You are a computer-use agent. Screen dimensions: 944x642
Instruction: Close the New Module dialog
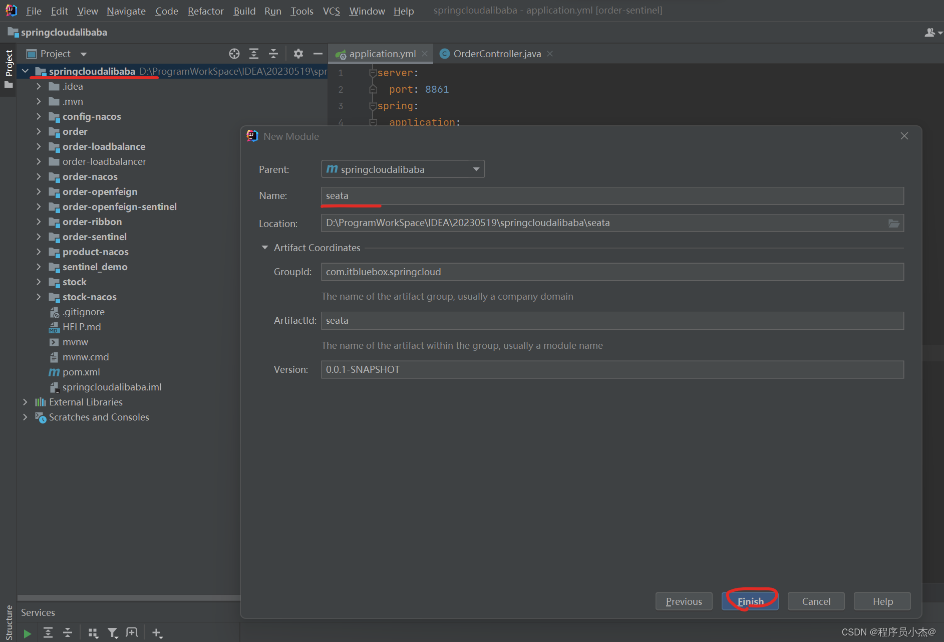coord(904,136)
